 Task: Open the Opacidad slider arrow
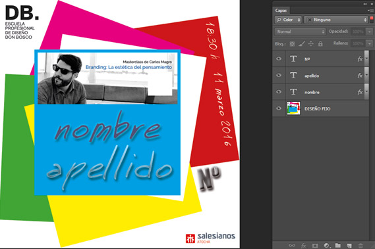370,32
